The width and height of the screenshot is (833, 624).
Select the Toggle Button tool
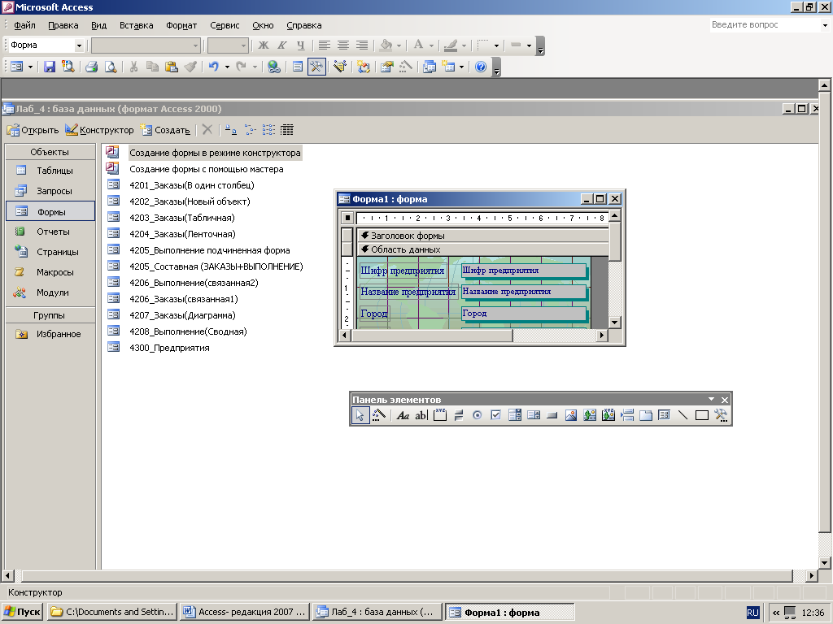(x=459, y=415)
